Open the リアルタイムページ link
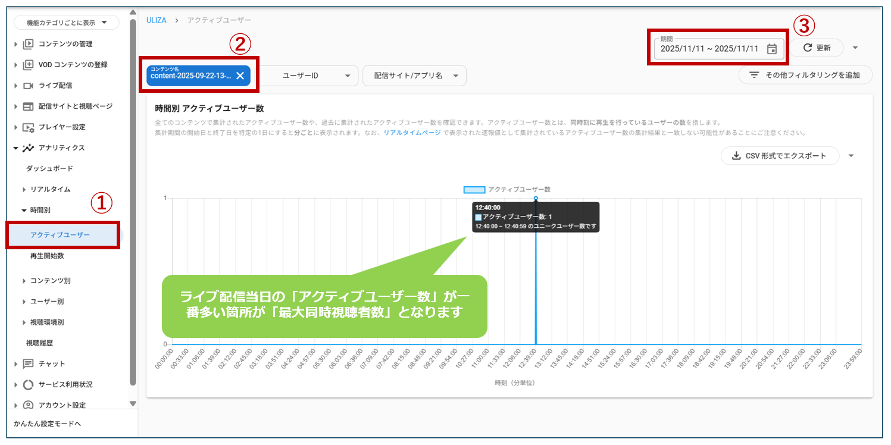The height and width of the screenshot is (445, 891). [412, 133]
